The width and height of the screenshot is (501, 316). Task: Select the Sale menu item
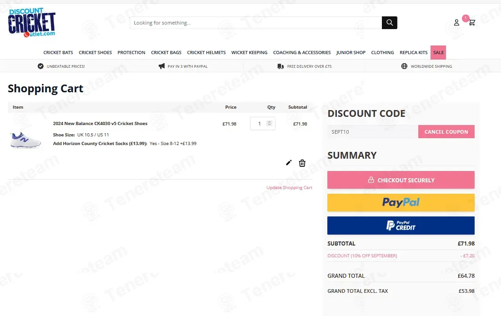point(438,53)
